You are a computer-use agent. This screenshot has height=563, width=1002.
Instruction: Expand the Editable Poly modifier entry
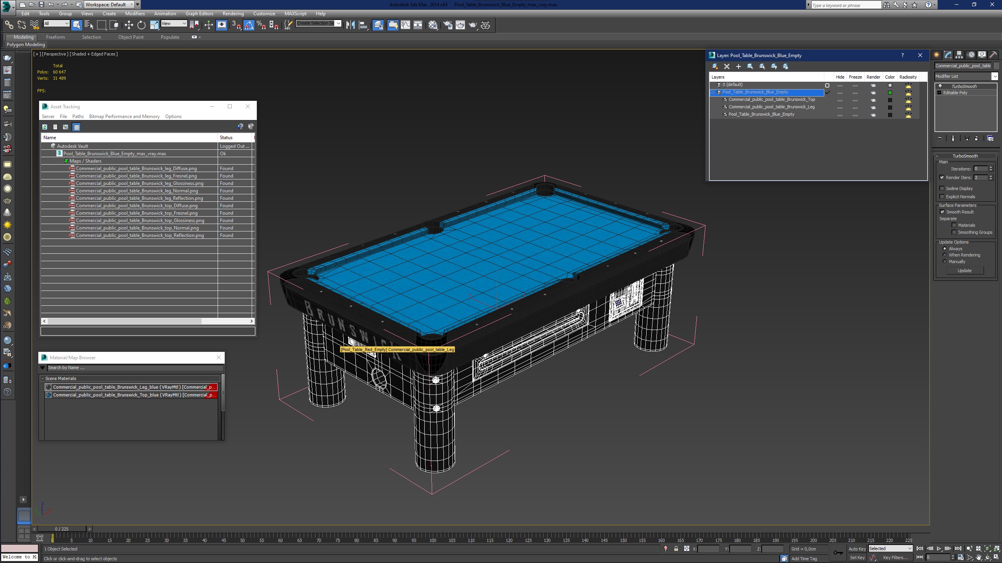click(x=939, y=93)
